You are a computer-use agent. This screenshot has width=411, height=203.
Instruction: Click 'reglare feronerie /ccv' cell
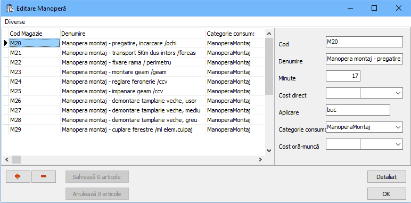pos(133,82)
